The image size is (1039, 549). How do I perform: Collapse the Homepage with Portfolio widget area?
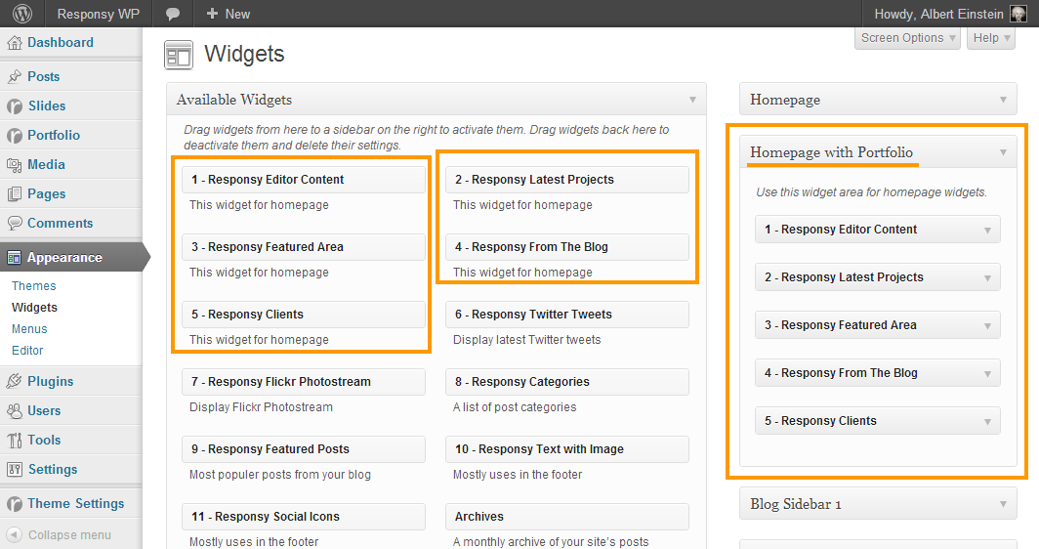1003,152
